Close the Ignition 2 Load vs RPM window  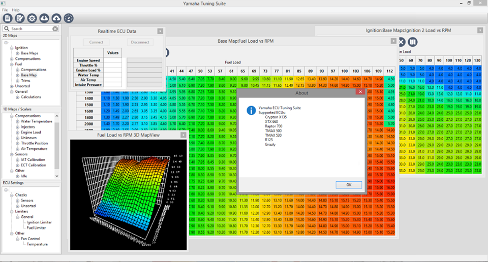point(480,30)
